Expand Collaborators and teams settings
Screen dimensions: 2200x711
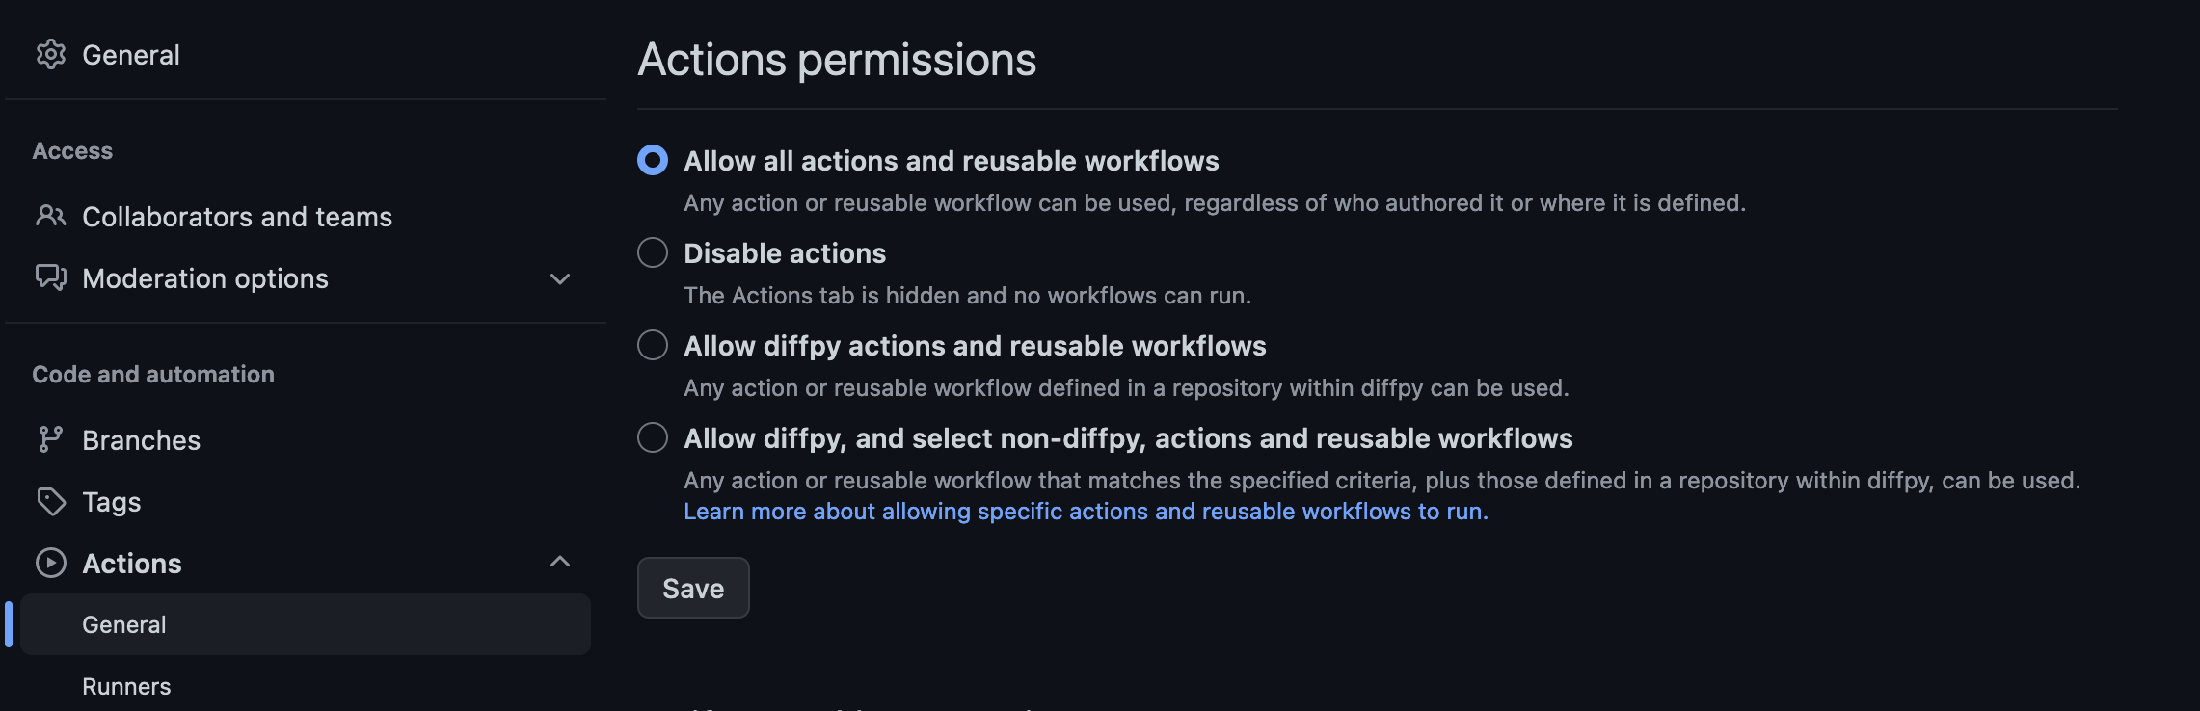(237, 216)
